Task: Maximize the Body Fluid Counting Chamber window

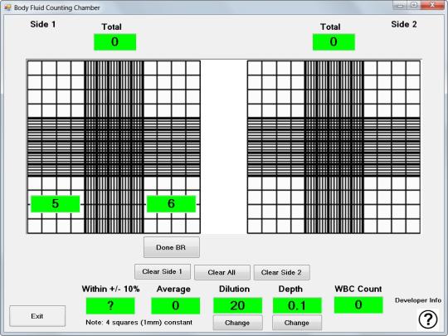Action: pos(414,5)
